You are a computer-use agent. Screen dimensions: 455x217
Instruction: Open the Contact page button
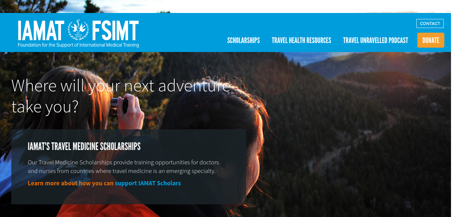(x=430, y=23)
